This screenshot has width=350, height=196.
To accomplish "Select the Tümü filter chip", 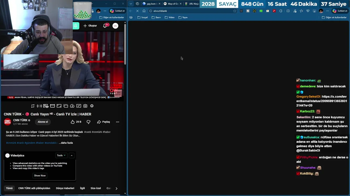I will (x=9, y=188).
